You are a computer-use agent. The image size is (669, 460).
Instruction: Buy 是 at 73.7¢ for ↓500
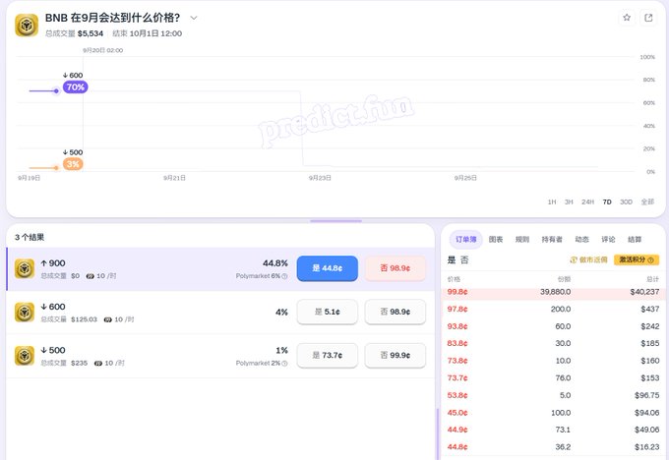click(328, 356)
